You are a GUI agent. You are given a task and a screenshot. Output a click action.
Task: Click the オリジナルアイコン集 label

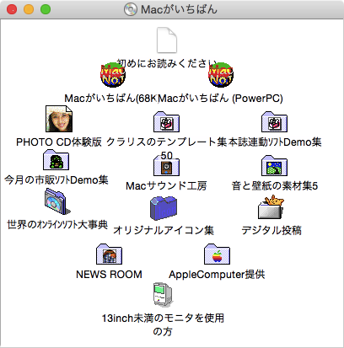(x=164, y=230)
